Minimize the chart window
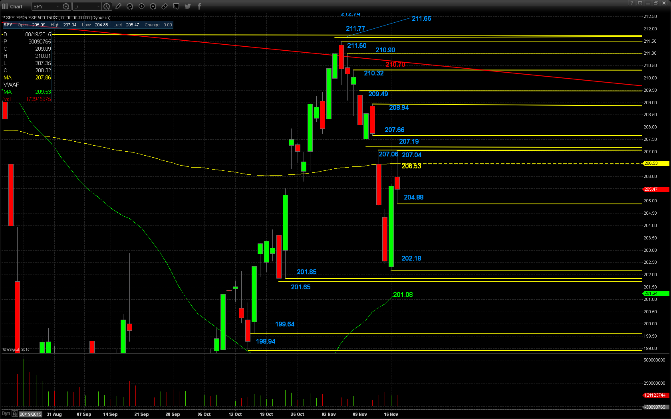 pyautogui.click(x=648, y=3)
